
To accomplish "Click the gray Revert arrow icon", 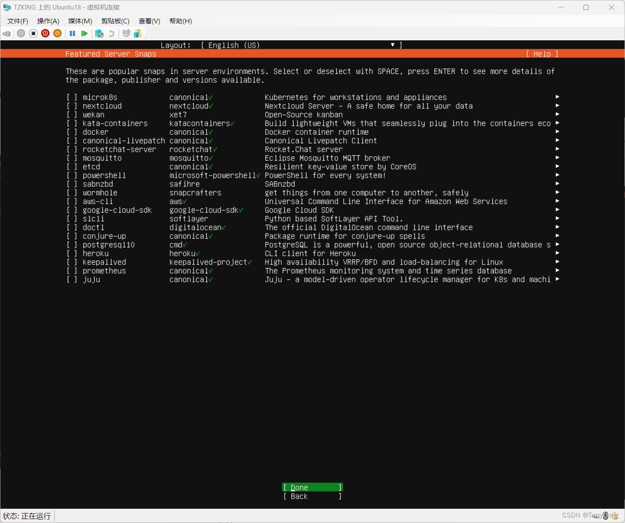I will pos(111,33).
